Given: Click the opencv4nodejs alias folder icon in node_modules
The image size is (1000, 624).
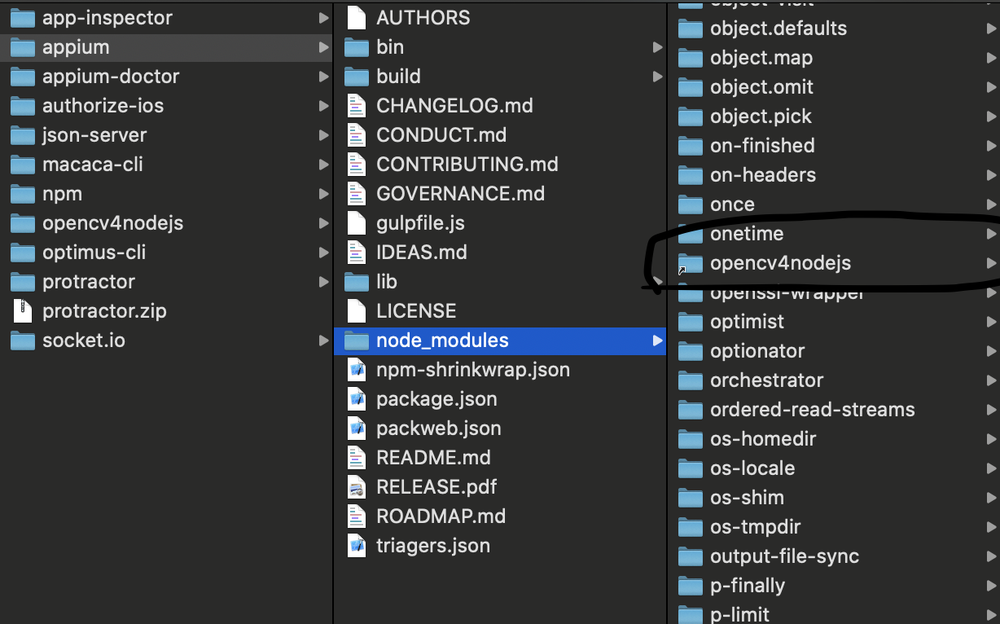Looking at the screenshot, I should coord(691,263).
